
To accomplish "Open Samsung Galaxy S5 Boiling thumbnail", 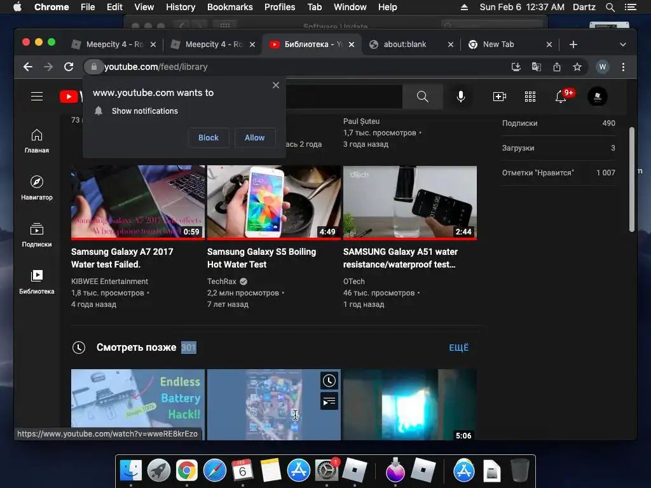I will (x=274, y=203).
